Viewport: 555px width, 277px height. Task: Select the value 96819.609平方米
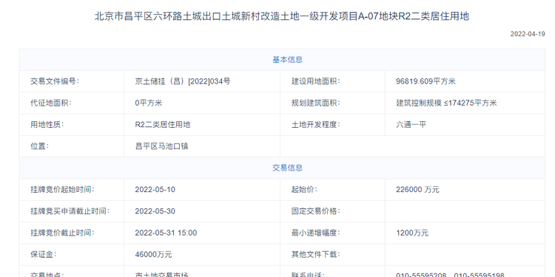tap(425, 81)
